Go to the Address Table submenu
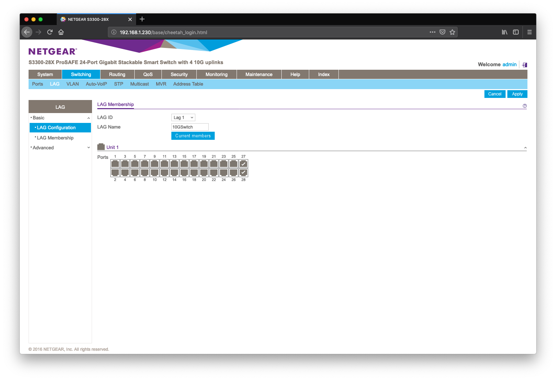 (x=188, y=84)
